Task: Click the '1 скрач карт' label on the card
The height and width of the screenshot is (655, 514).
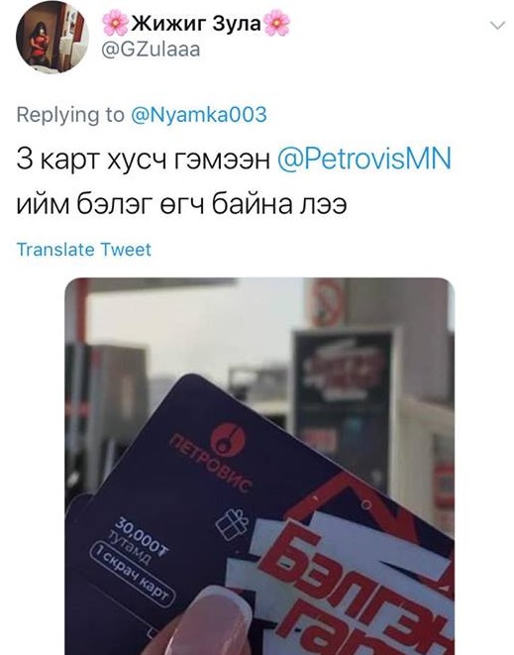Action: point(132,575)
